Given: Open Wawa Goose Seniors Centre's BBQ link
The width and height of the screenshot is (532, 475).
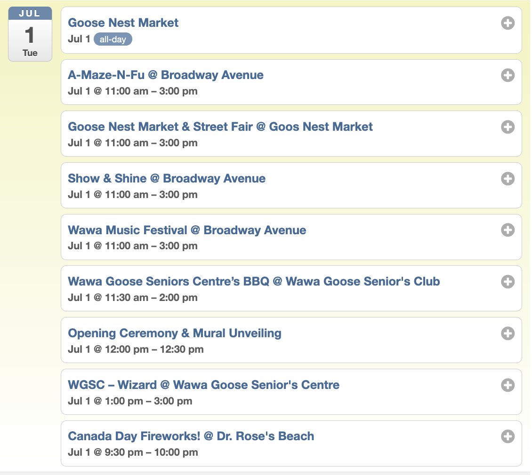Looking at the screenshot, I should pos(254,281).
